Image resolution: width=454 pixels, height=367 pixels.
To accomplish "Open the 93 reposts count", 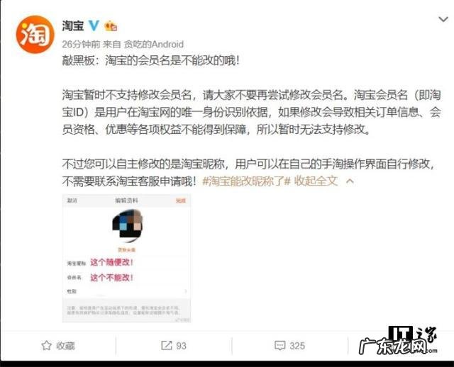I will (x=182, y=346).
